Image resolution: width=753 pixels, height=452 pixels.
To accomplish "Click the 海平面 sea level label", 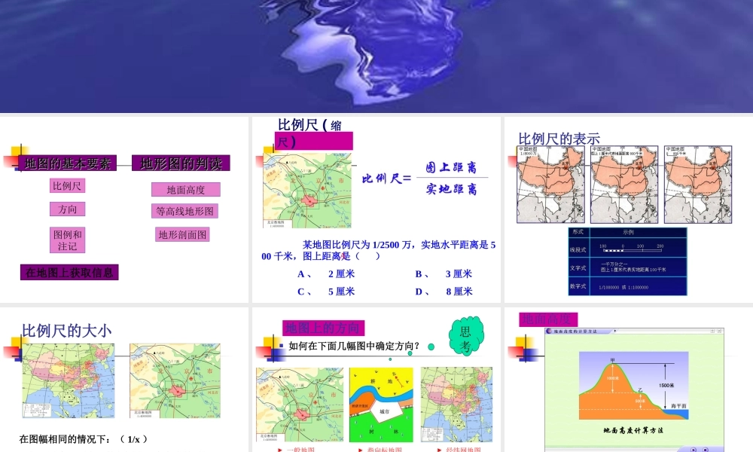I will click(679, 406).
